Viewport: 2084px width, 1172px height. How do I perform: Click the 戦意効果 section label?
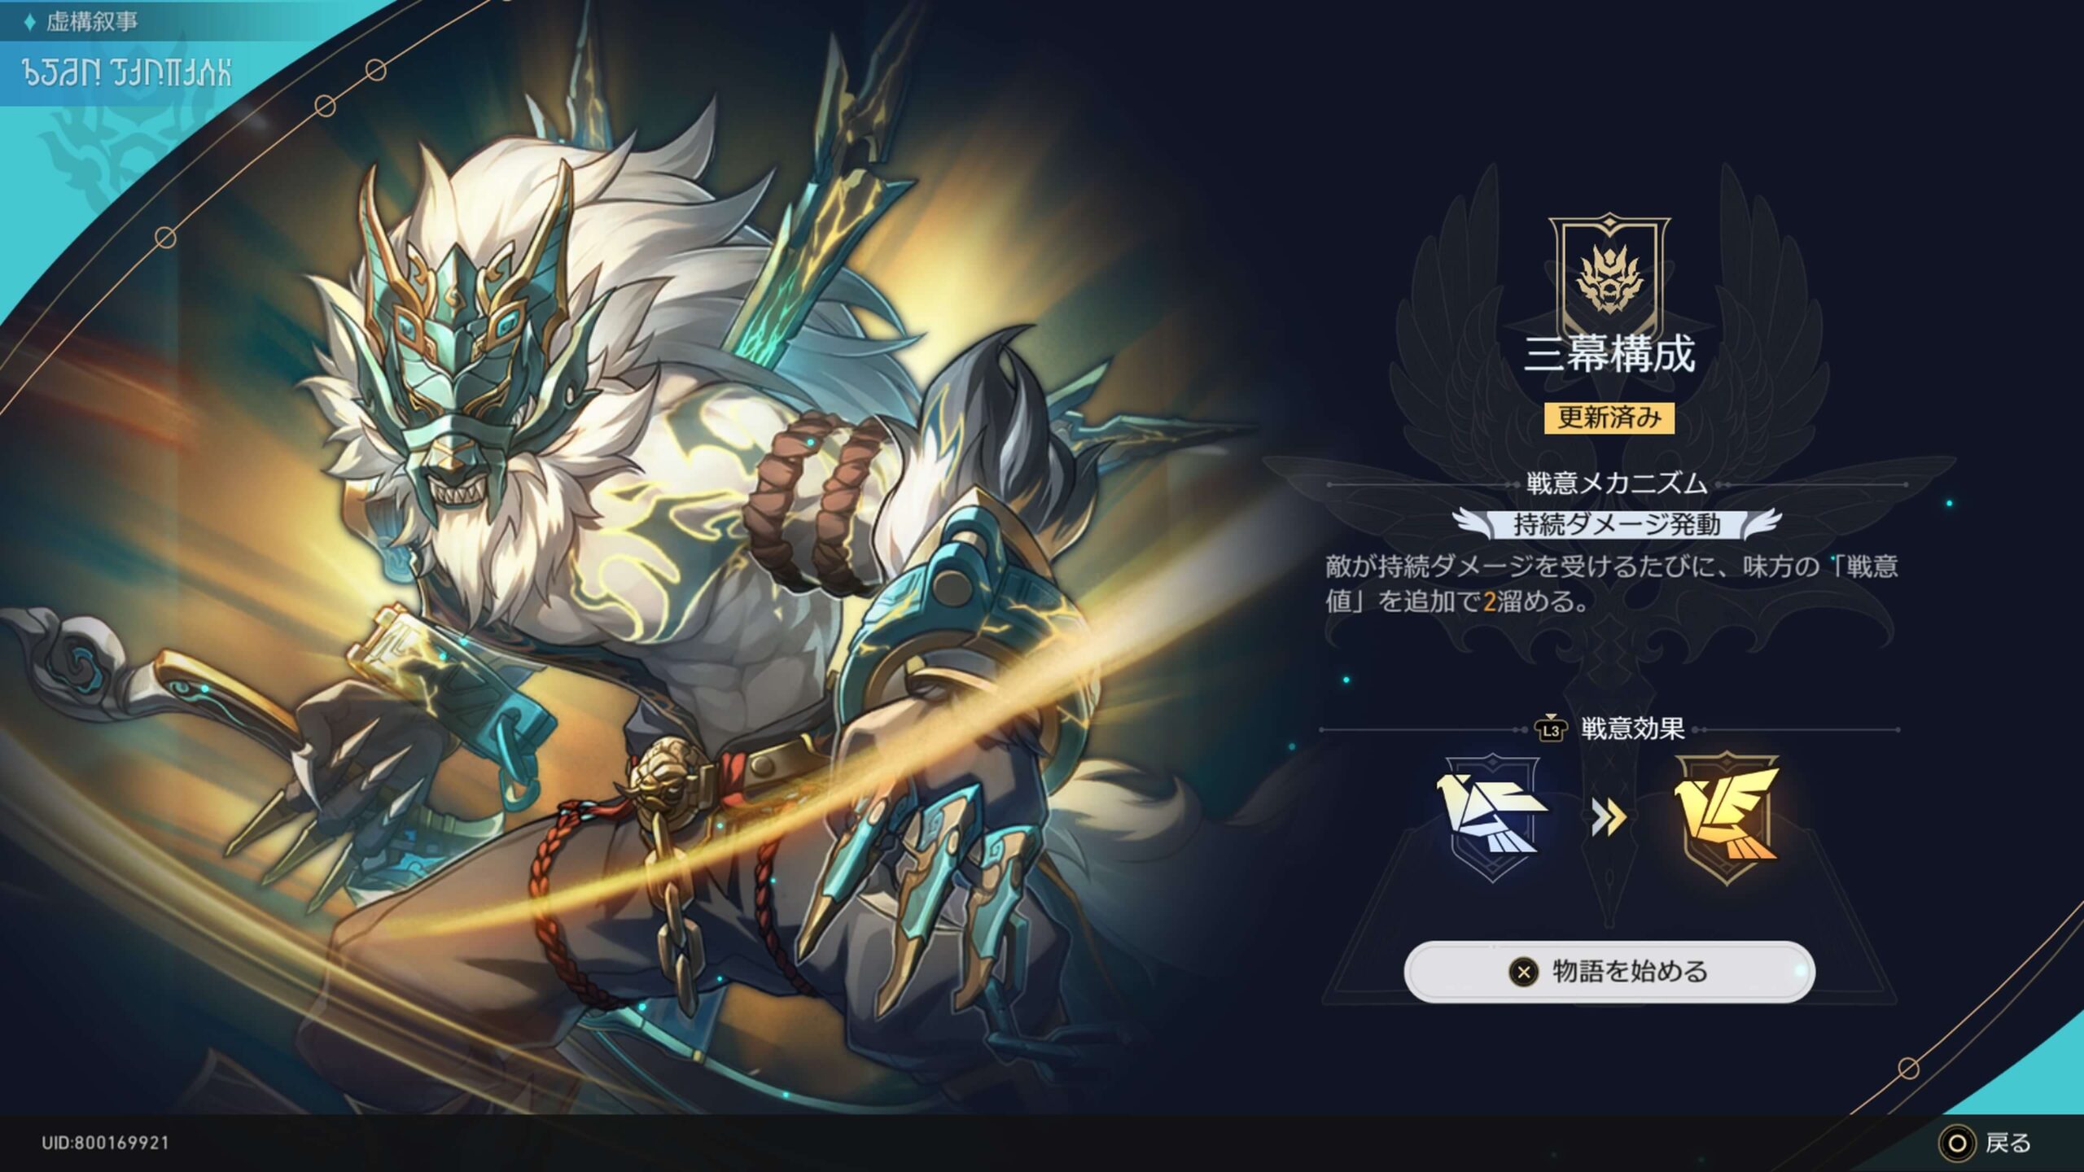[1632, 728]
